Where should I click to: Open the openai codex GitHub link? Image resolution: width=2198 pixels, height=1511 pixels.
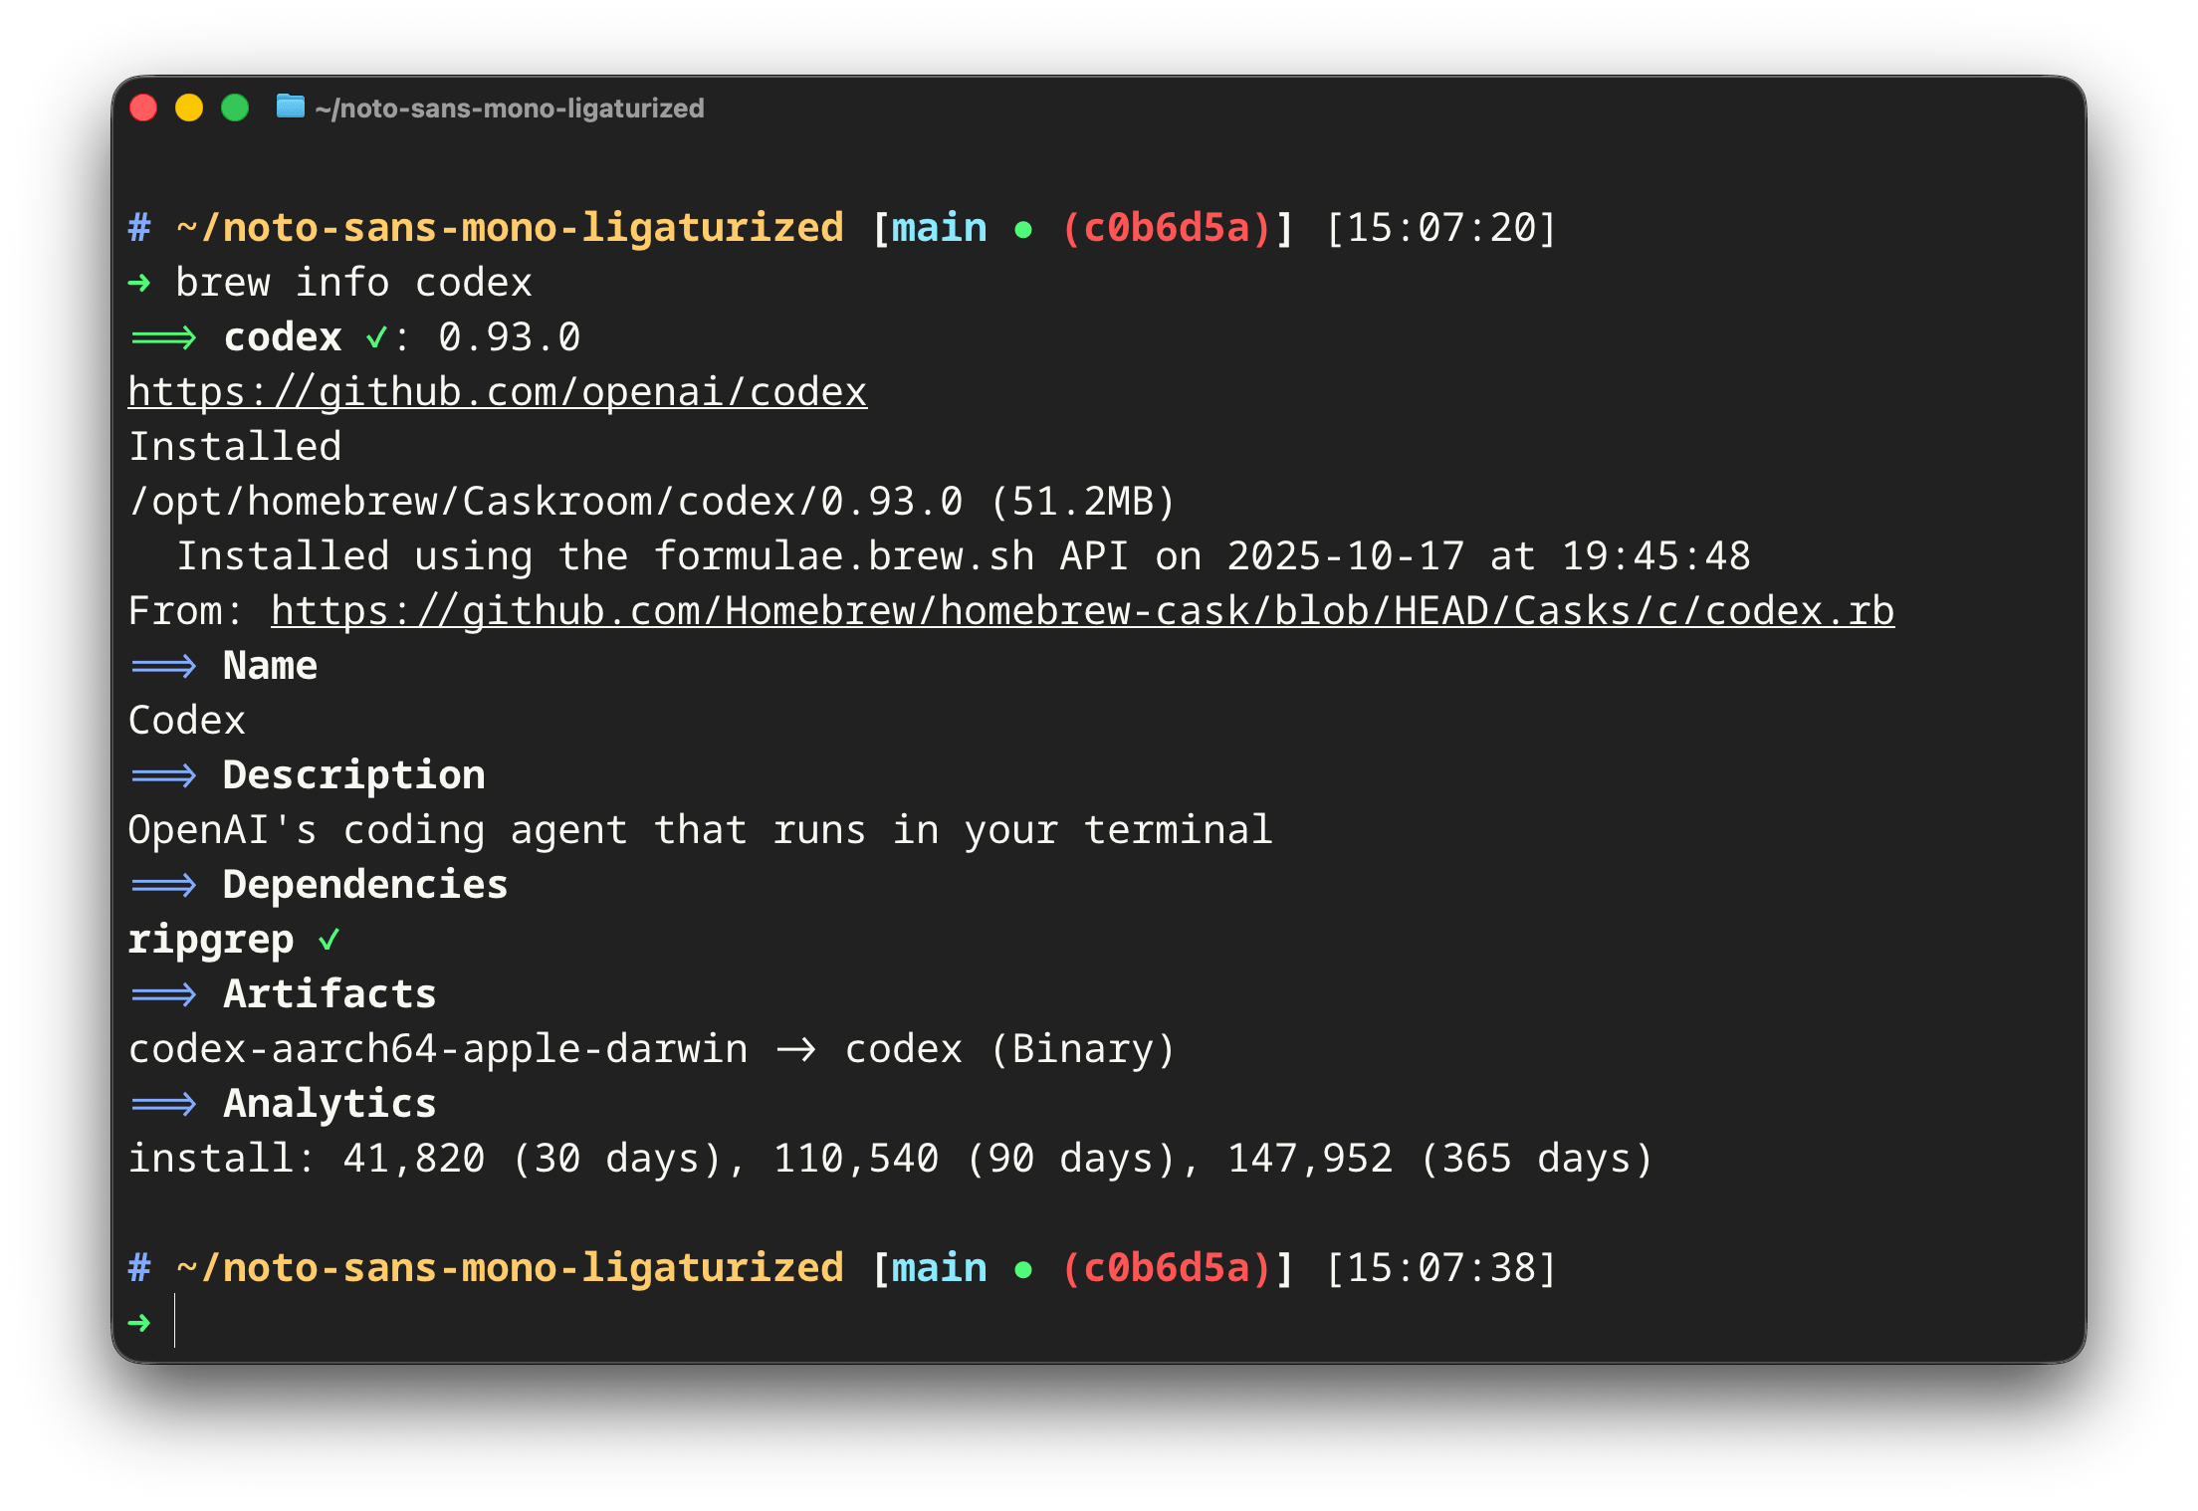[496, 391]
